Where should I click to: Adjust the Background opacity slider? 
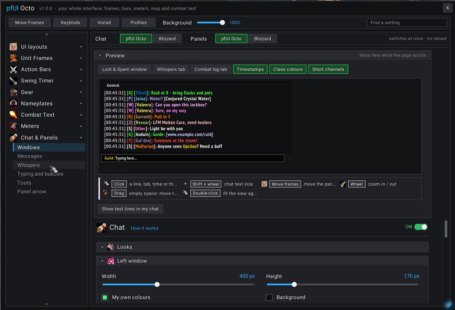coord(211,23)
